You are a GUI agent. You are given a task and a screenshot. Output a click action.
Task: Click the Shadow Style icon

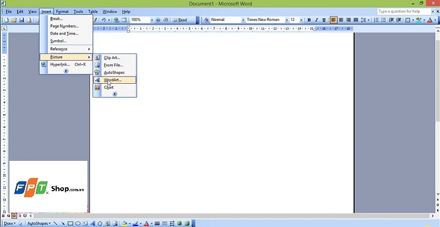[179, 224]
